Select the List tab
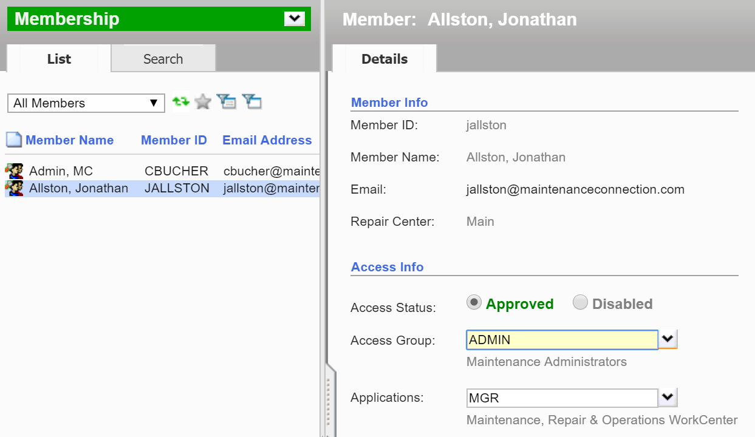 click(x=59, y=59)
